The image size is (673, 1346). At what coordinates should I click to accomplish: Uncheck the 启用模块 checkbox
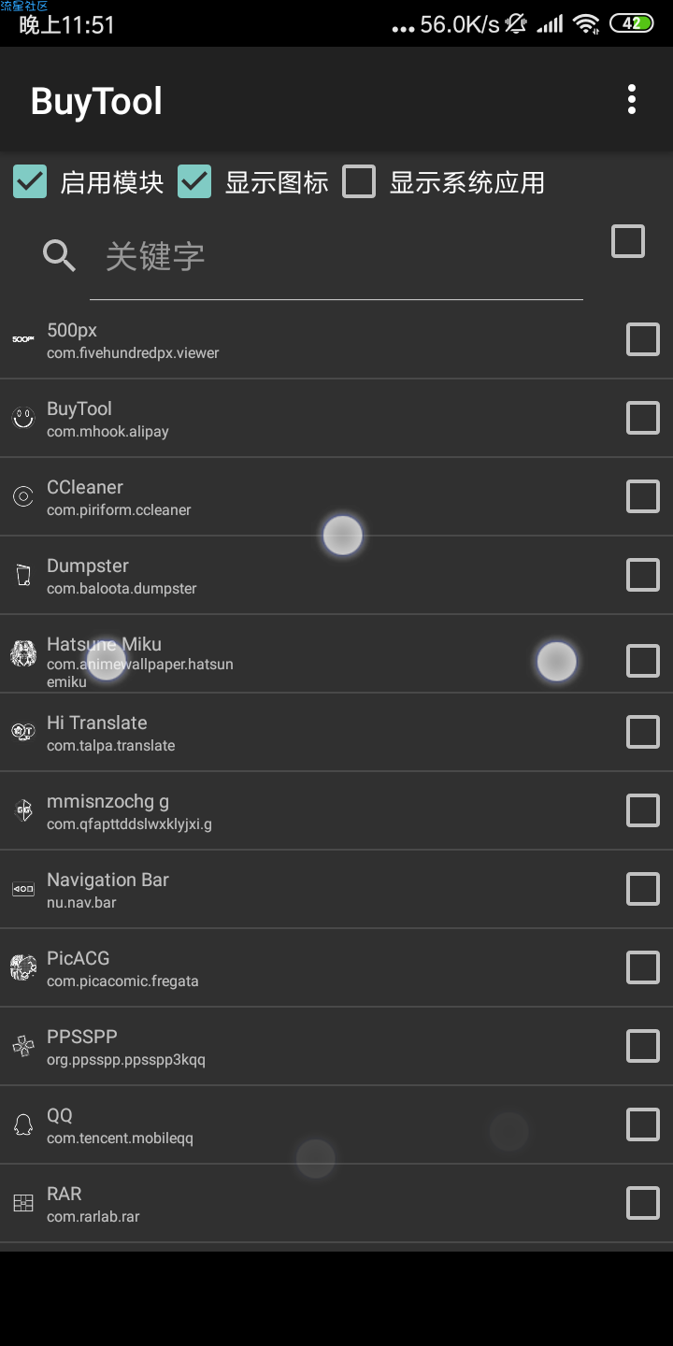[x=30, y=182]
